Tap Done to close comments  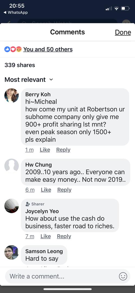tap(123, 32)
